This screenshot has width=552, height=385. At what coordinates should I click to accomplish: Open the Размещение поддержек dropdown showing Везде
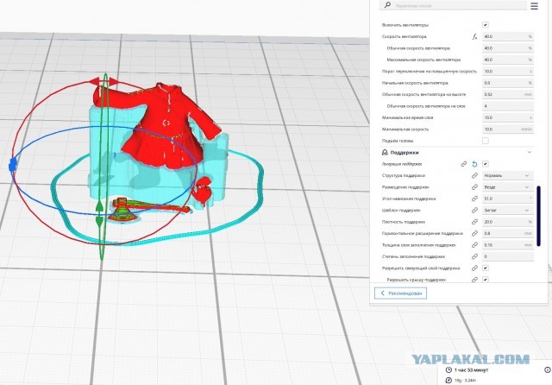click(508, 187)
